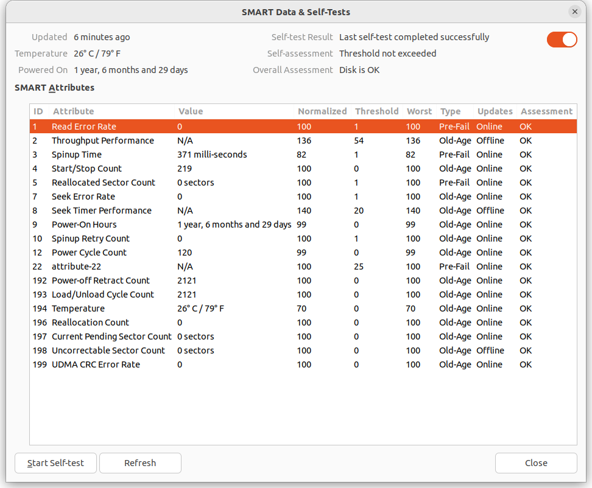Click the Threshold column header
Image resolution: width=592 pixels, height=488 pixels.
click(376, 111)
